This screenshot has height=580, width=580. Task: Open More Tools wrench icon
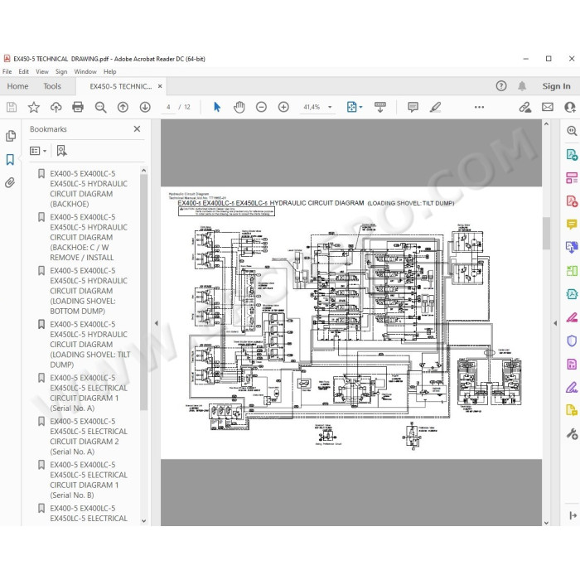pyautogui.click(x=572, y=433)
